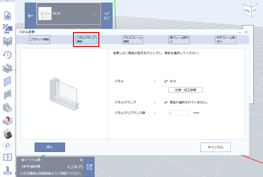Viewport: 263px width, 177px height.
Task: Click the back arrow beside ACA
Action: pos(31,16)
